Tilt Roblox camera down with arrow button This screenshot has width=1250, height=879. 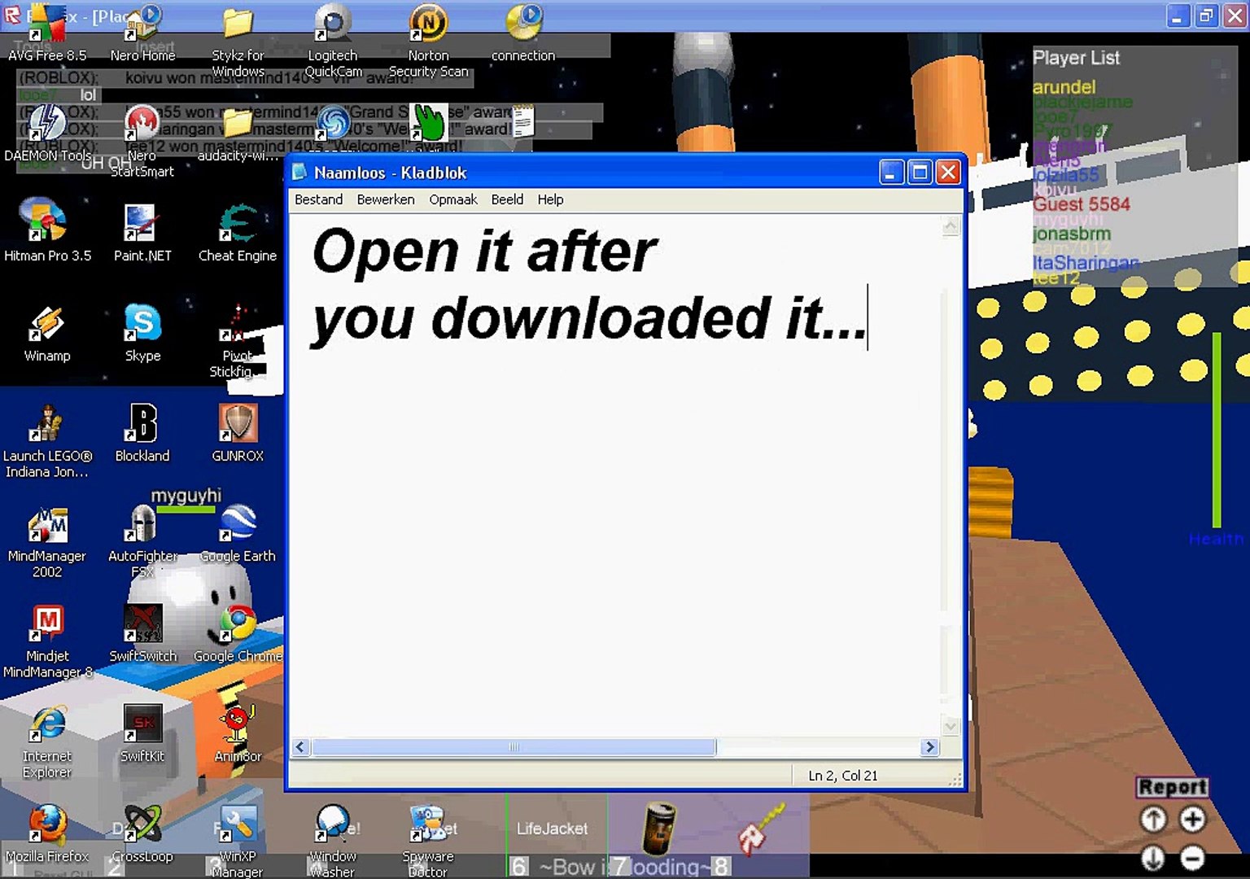coord(1153,857)
